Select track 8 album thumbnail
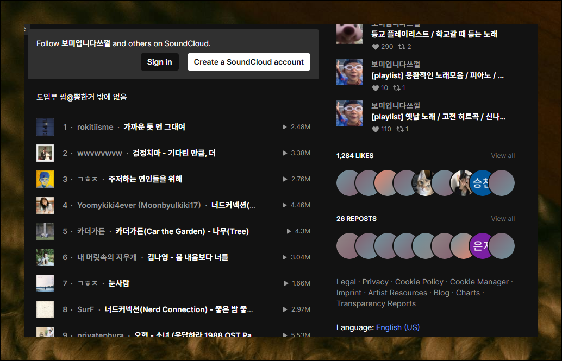Screen dimensions: 562x361 click(45, 309)
